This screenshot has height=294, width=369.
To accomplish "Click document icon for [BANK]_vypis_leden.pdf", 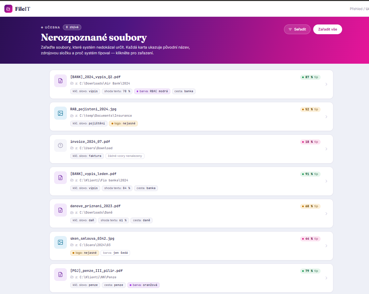I will click(60, 178).
